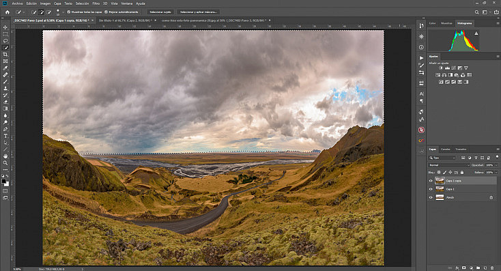Image resolution: width=501 pixels, height=271 pixels.
Task: Hide the Fondo layer
Action: (431, 197)
